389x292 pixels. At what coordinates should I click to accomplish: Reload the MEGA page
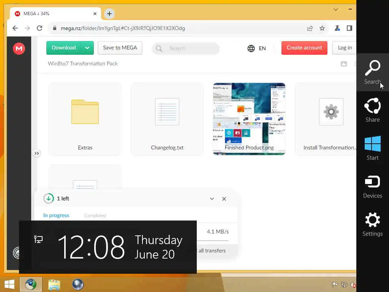(x=40, y=28)
